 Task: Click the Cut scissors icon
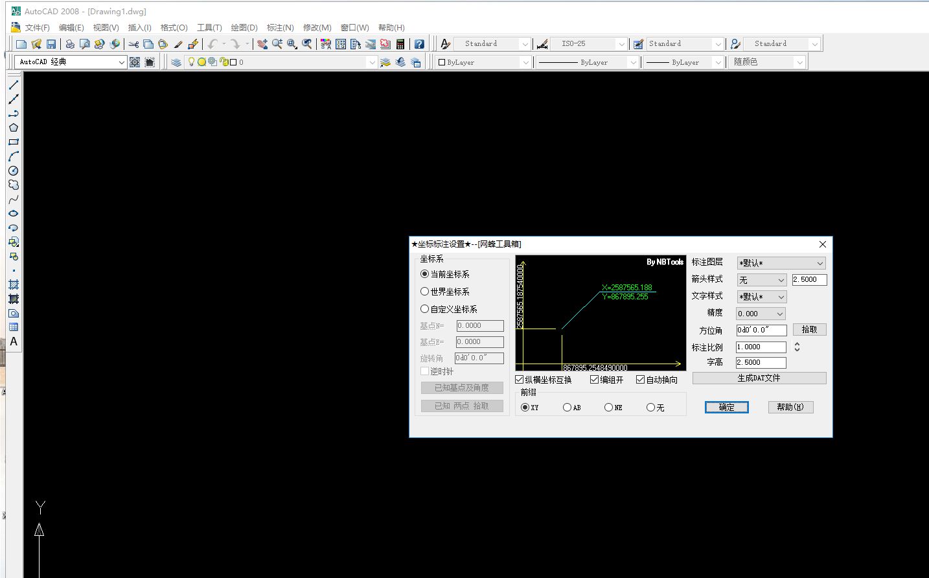point(133,44)
